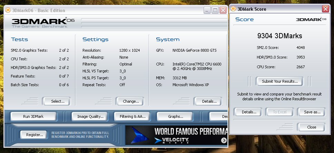Screen dimensions: 334x153
Task: Start benchmark with Run 3DMark button
Action: coord(33,116)
